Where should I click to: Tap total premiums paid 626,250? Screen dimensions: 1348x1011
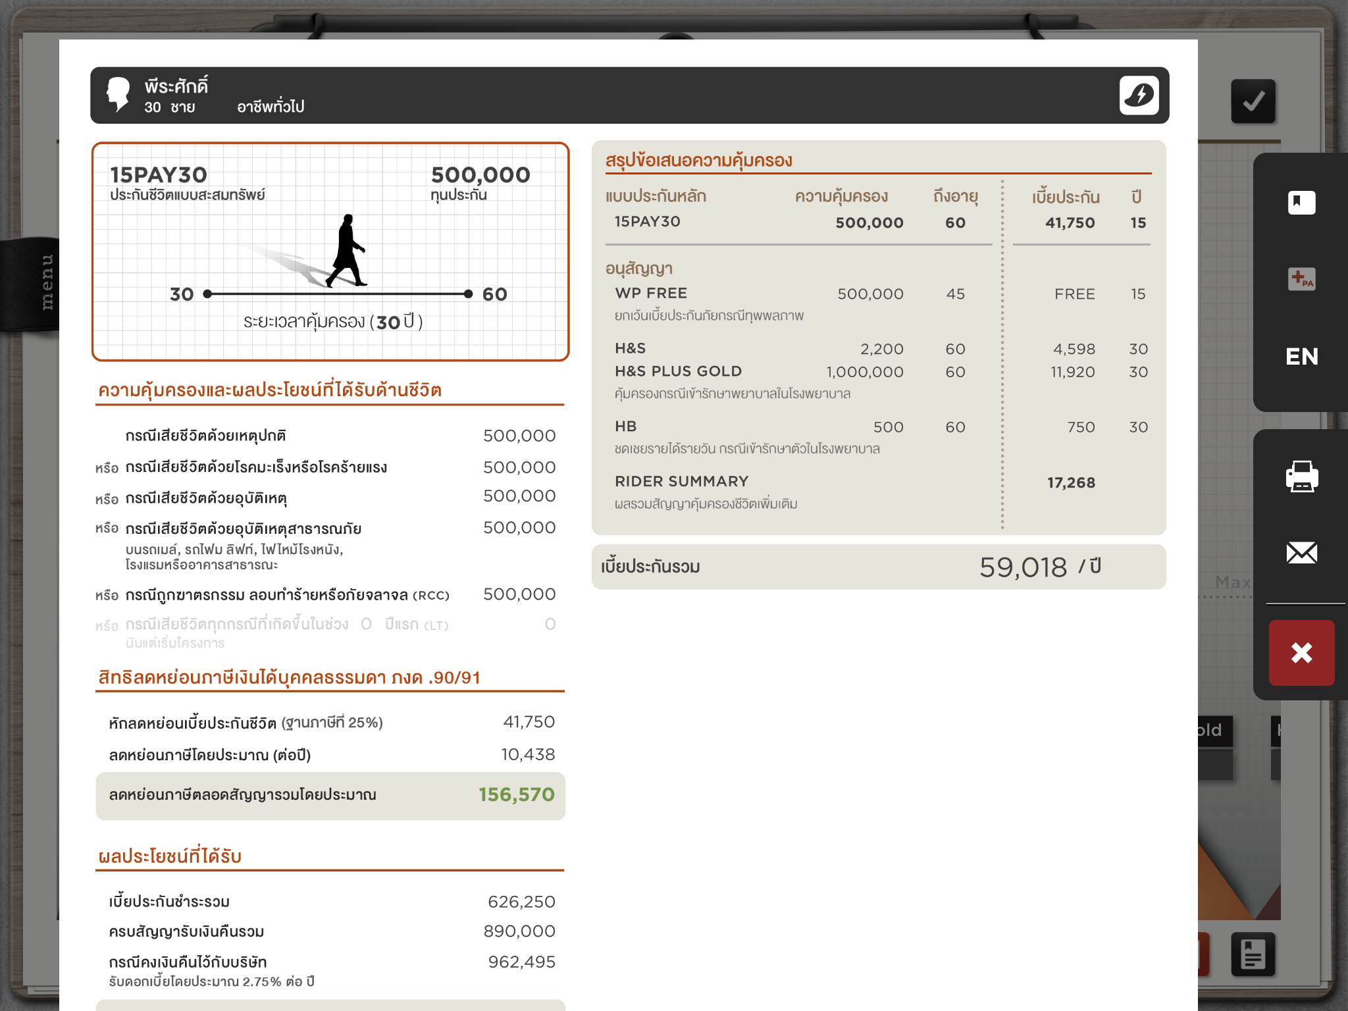coord(521,902)
